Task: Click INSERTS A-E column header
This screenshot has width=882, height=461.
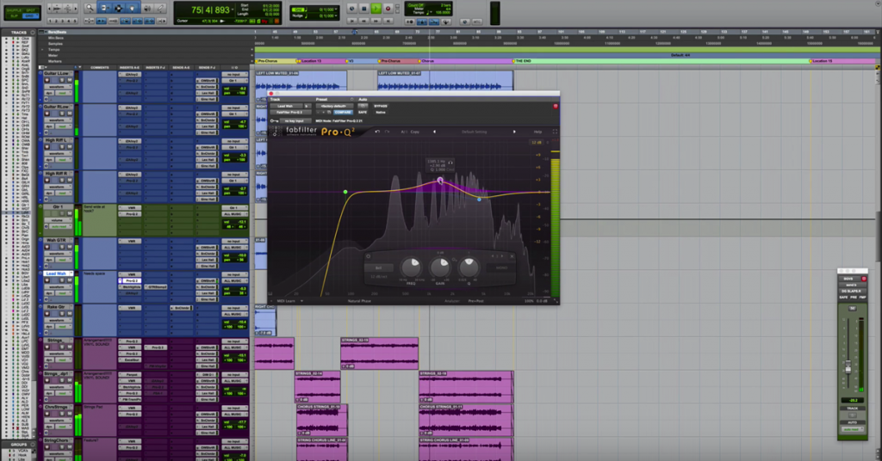Action: (130, 67)
